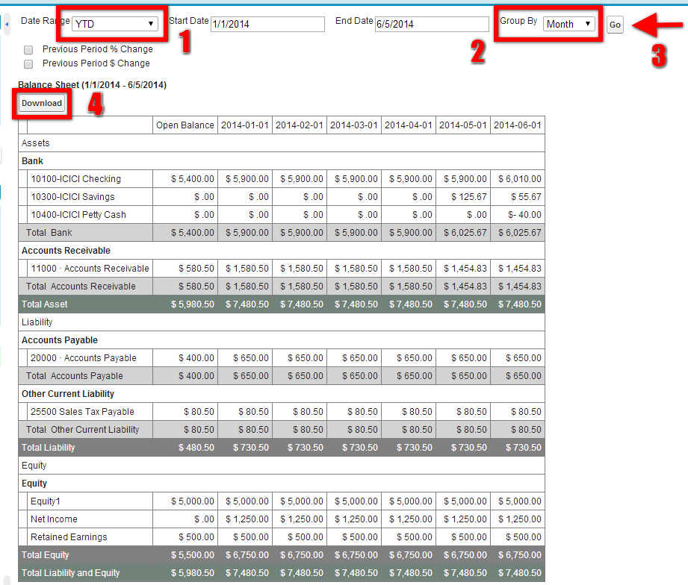
Task: Select the Net Income row label
Action: (x=54, y=519)
